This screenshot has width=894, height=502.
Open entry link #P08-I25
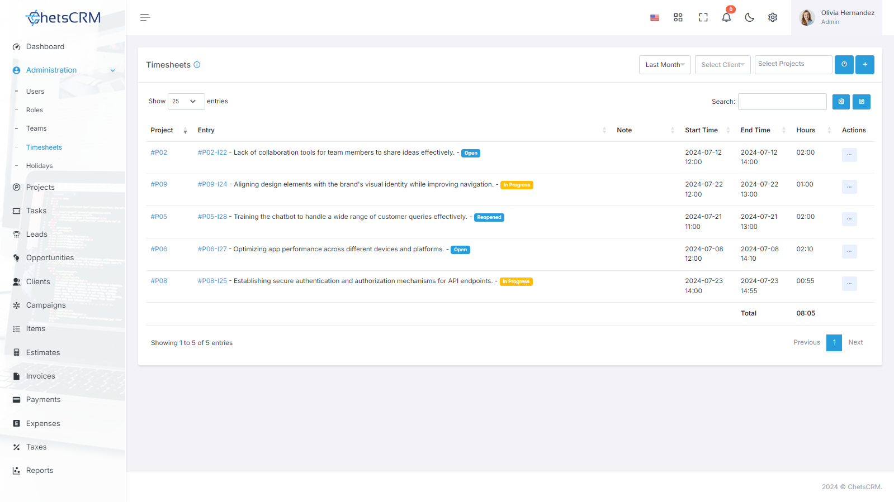[212, 281]
